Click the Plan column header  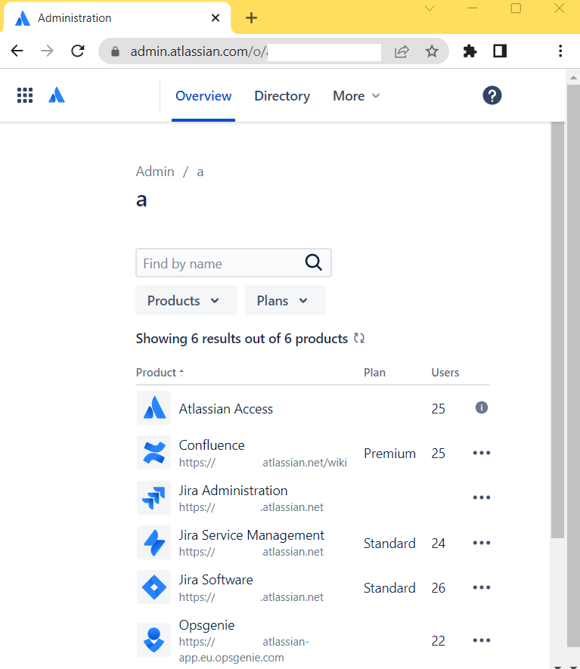[x=374, y=373]
